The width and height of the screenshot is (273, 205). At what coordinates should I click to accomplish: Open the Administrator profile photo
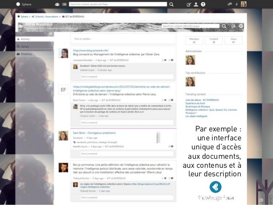pos(190,60)
